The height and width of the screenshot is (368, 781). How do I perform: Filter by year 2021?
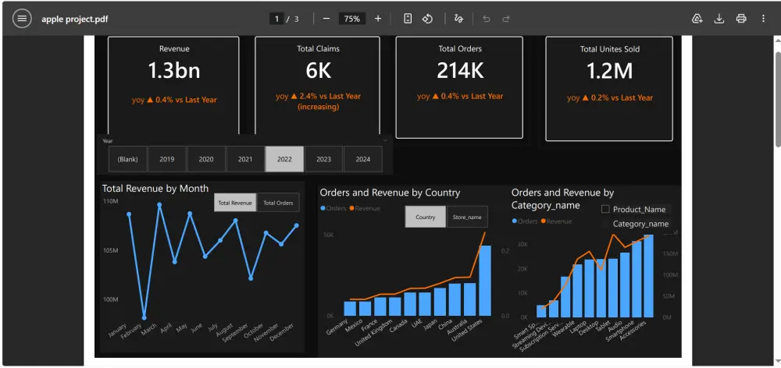tap(245, 159)
